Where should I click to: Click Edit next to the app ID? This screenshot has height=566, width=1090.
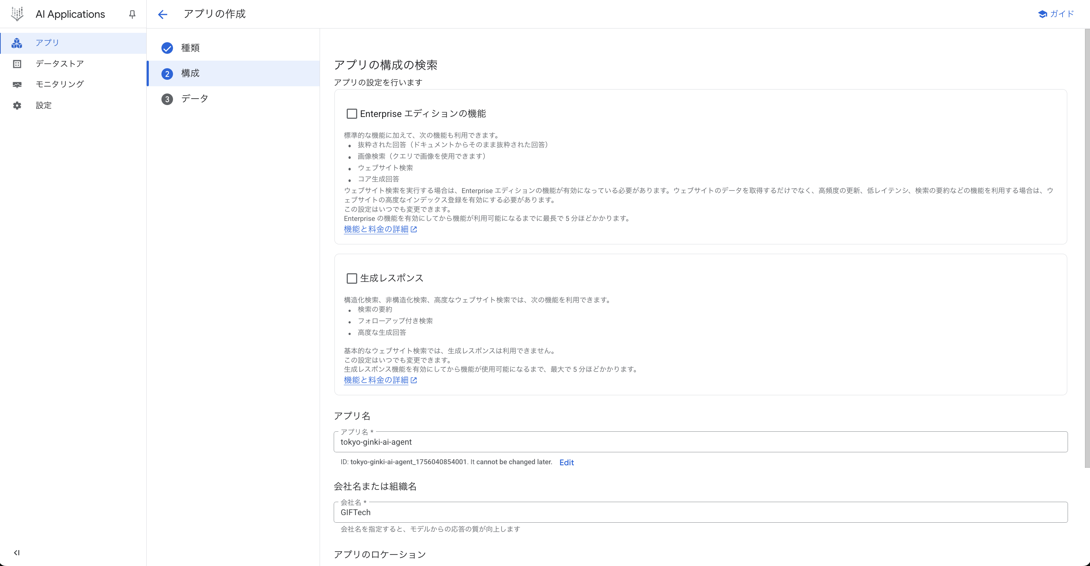click(566, 462)
